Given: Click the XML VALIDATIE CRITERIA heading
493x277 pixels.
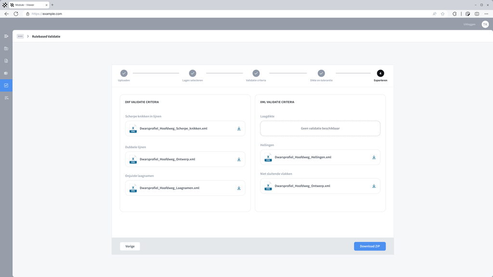Looking at the screenshot, I should [277, 102].
